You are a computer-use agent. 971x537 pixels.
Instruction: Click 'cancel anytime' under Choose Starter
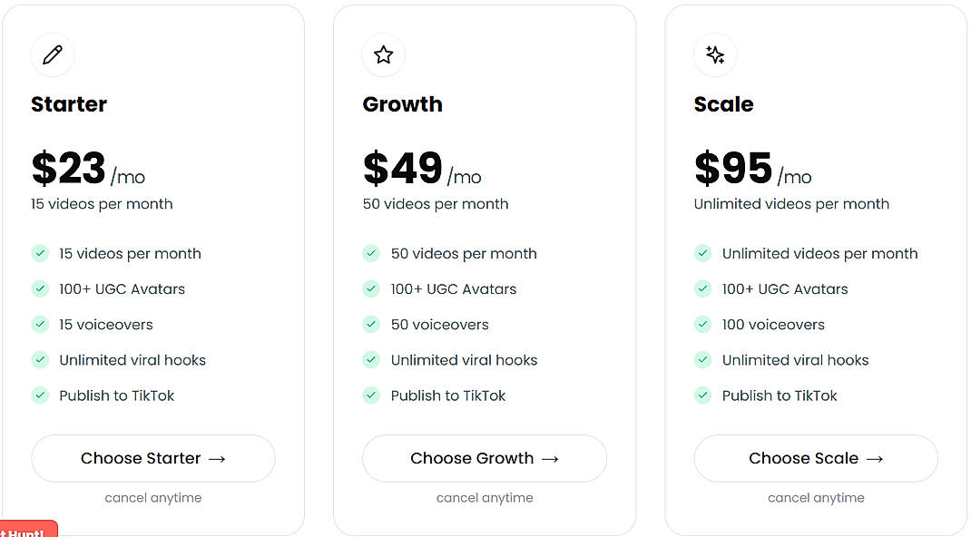coord(152,497)
